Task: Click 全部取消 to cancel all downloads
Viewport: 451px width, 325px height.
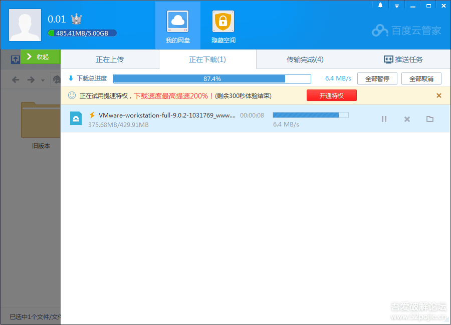Action: click(x=421, y=78)
